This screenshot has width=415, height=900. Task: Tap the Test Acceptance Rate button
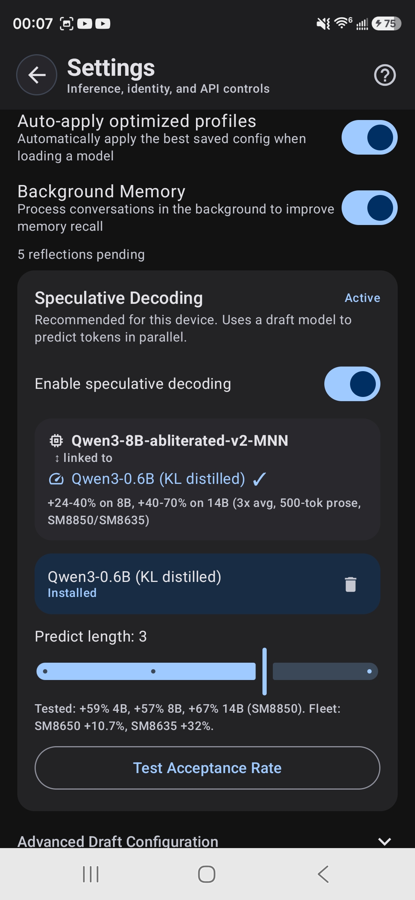coord(207,768)
